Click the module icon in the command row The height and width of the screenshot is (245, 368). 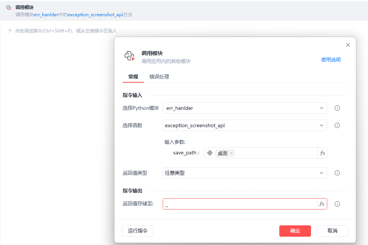tap(9, 8)
